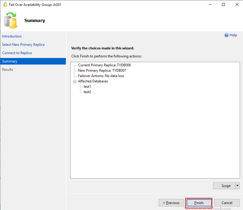Open the Script button dropdown arrow

point(237,186)
